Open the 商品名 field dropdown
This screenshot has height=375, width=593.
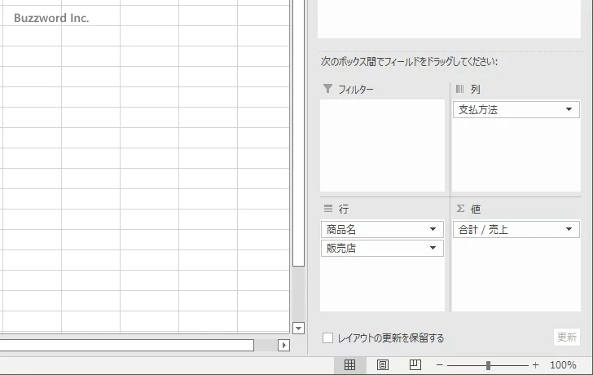433,230
